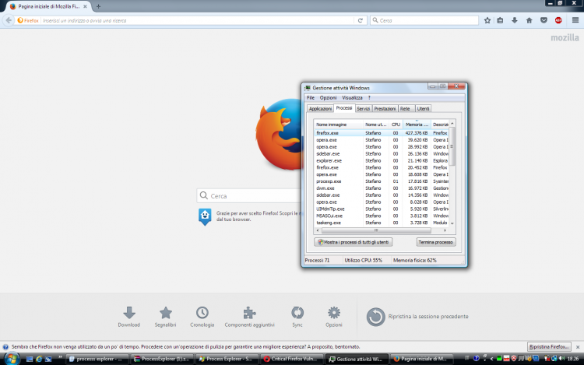Switch to Critical Firefox Vuln taskbar button
Screen dimensions: 584x365
(290, 359)
